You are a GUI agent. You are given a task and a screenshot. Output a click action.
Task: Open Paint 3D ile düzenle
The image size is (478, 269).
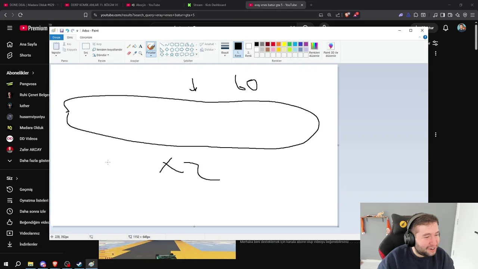pos(330,49)
